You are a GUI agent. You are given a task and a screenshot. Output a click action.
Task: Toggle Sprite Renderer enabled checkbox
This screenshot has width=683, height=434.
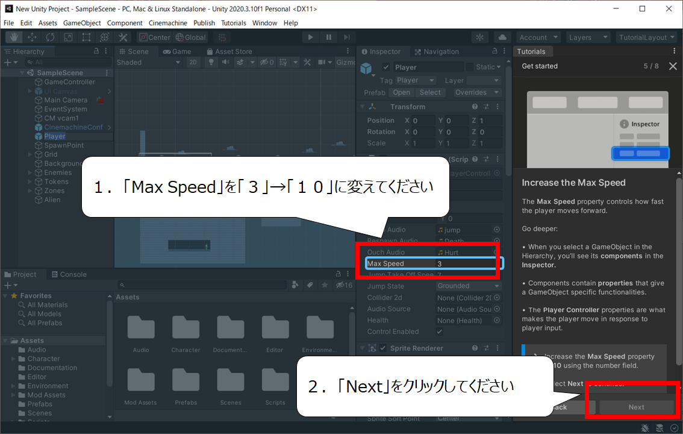coord(383,348)
